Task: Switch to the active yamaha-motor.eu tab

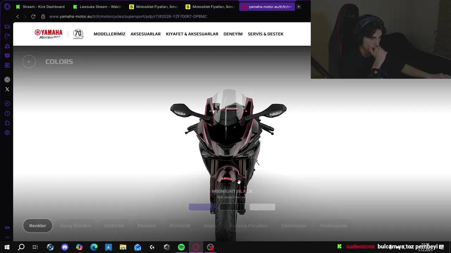Action: (x=267, y=7)
